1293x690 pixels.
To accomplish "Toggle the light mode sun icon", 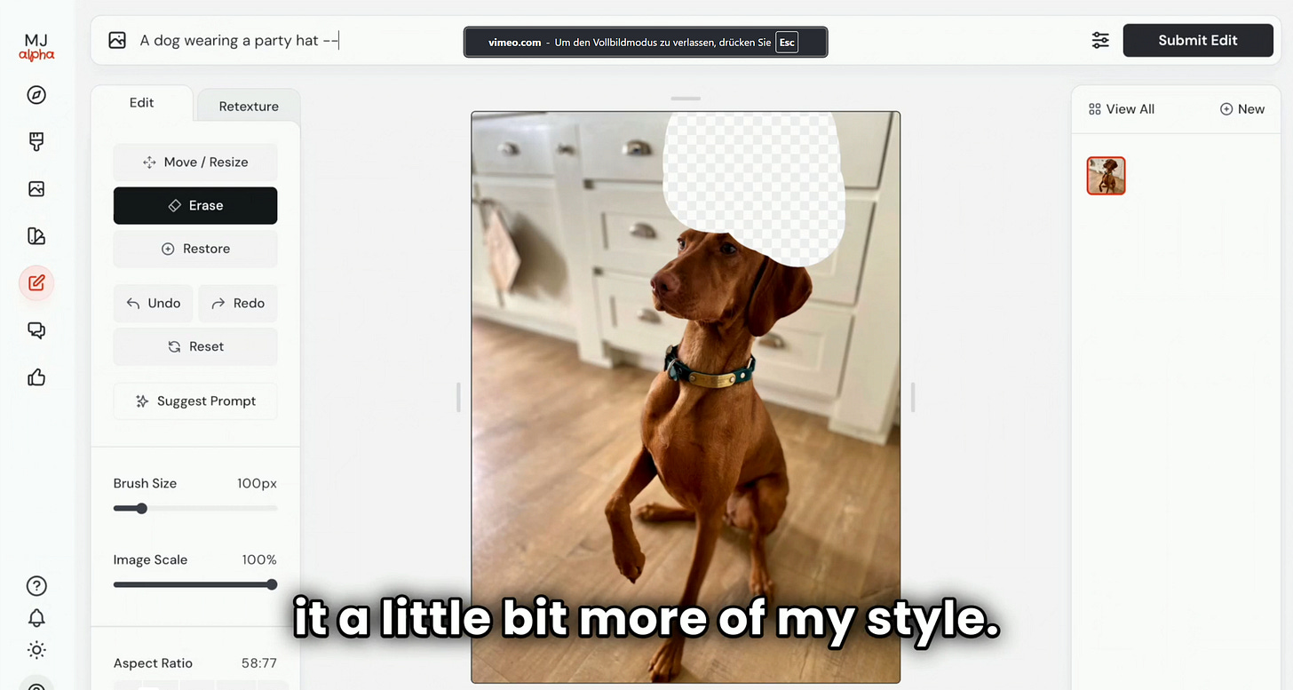I will [36, 650].
